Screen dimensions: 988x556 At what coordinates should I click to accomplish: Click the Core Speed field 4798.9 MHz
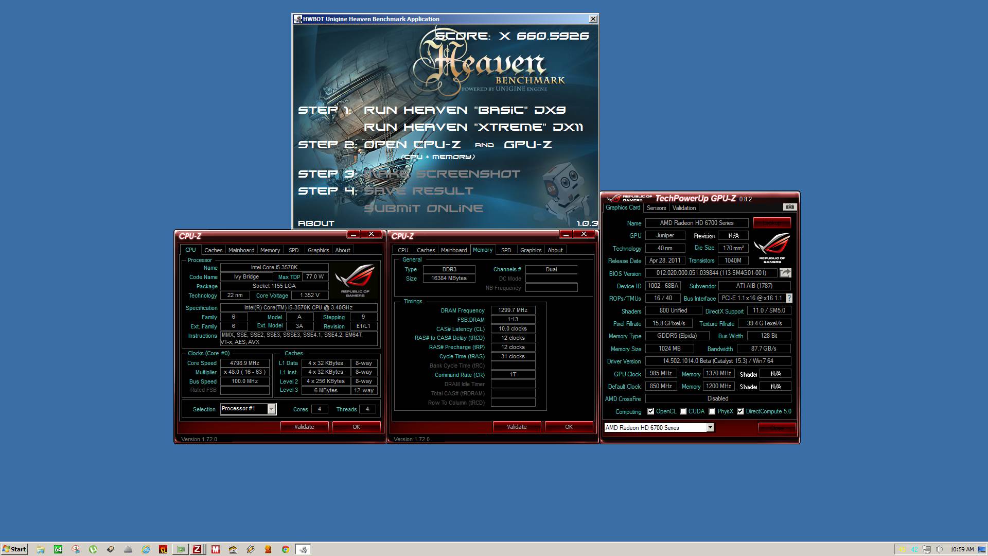point(245,363)
